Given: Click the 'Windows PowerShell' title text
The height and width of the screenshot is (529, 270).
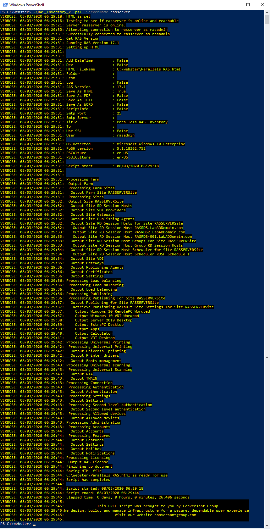Looking at the screenshot, I should point(27,5).
